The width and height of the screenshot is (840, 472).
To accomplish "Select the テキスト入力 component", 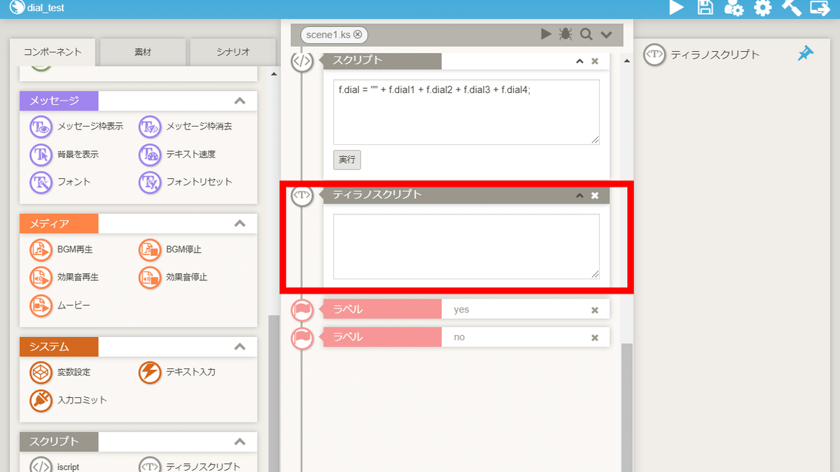I will tap(177, 372).
